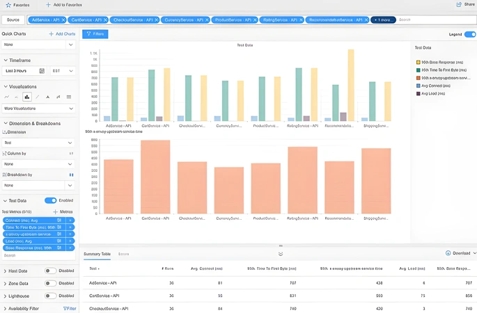Select the tab beside Summary Table

coord(123,254)
